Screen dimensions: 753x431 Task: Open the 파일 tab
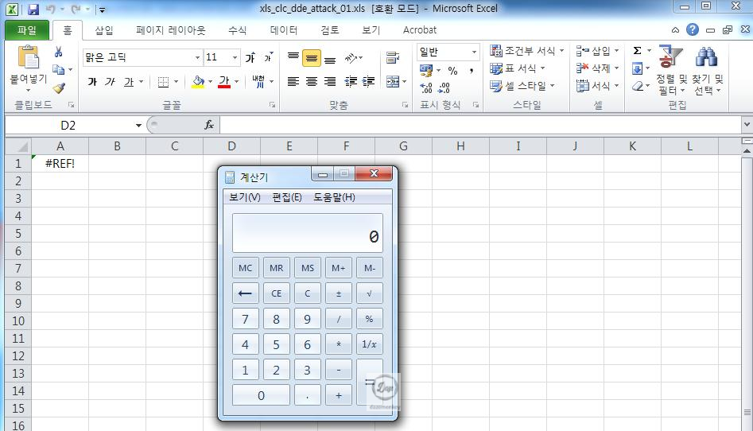pyautogui.click(x=27, y=30)
